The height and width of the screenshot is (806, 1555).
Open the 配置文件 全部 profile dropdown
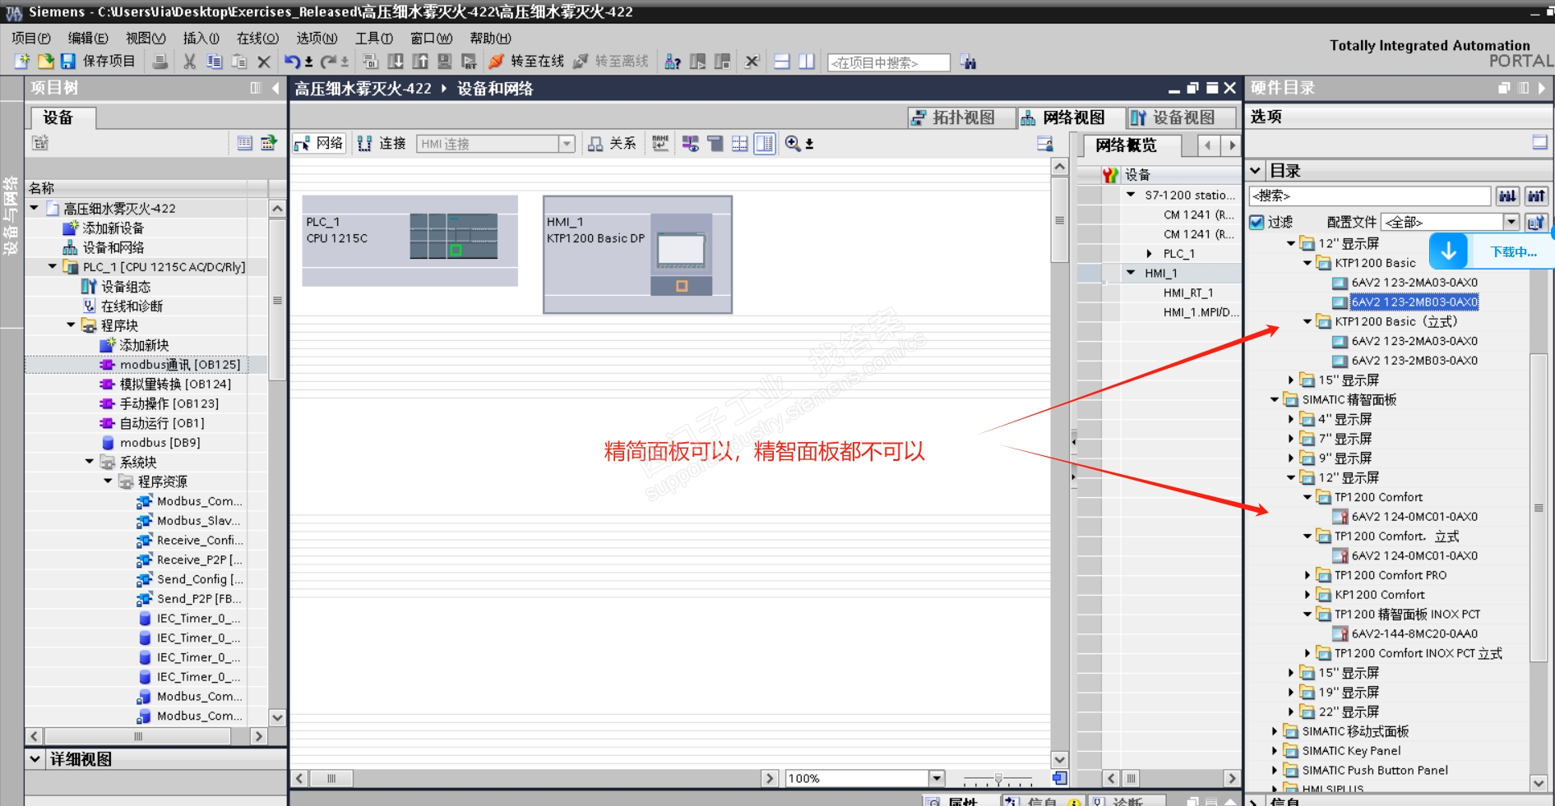tap(1511, 222)
